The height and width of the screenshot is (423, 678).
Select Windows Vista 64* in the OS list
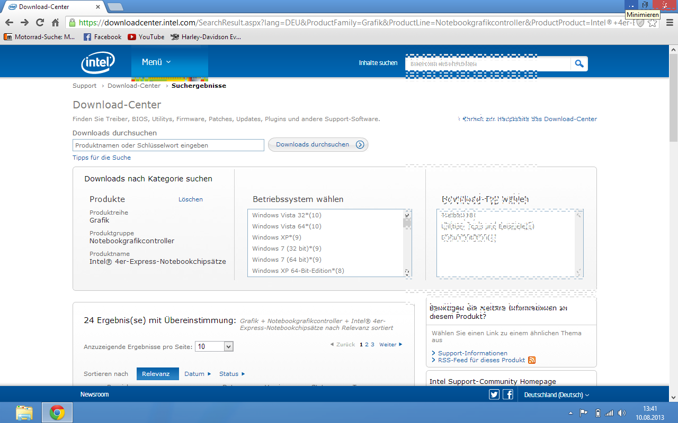(x=287, y=226)
